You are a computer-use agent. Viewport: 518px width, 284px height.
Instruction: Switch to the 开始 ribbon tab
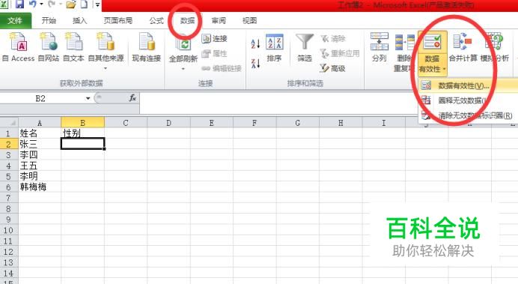[49, 20]
